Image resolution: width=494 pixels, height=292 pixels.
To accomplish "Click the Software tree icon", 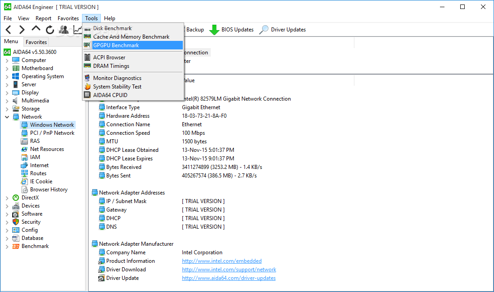I will [x=16, y=214].
